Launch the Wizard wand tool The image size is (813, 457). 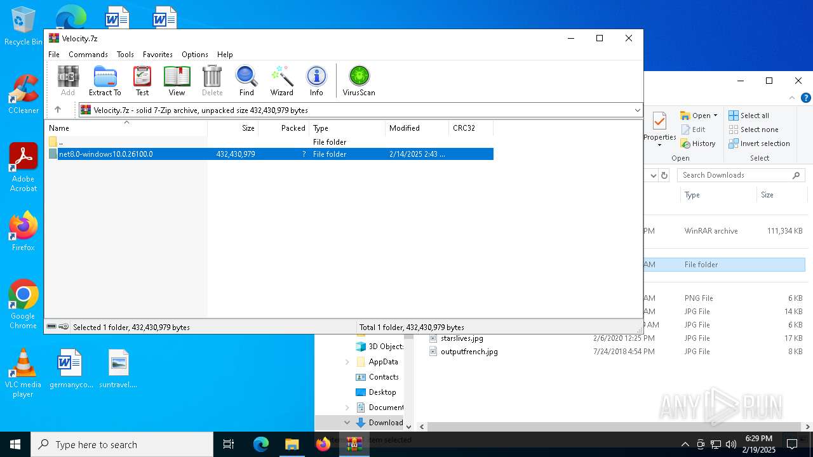coord(281,81)
